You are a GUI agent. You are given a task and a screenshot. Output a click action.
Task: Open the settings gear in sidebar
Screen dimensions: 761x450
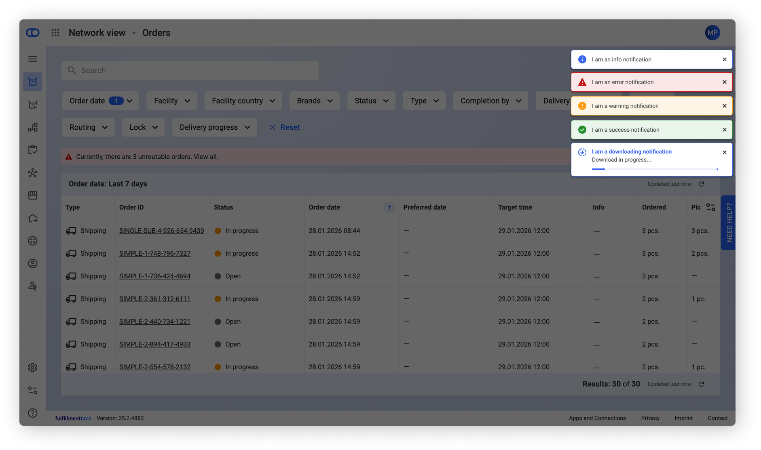33,368
